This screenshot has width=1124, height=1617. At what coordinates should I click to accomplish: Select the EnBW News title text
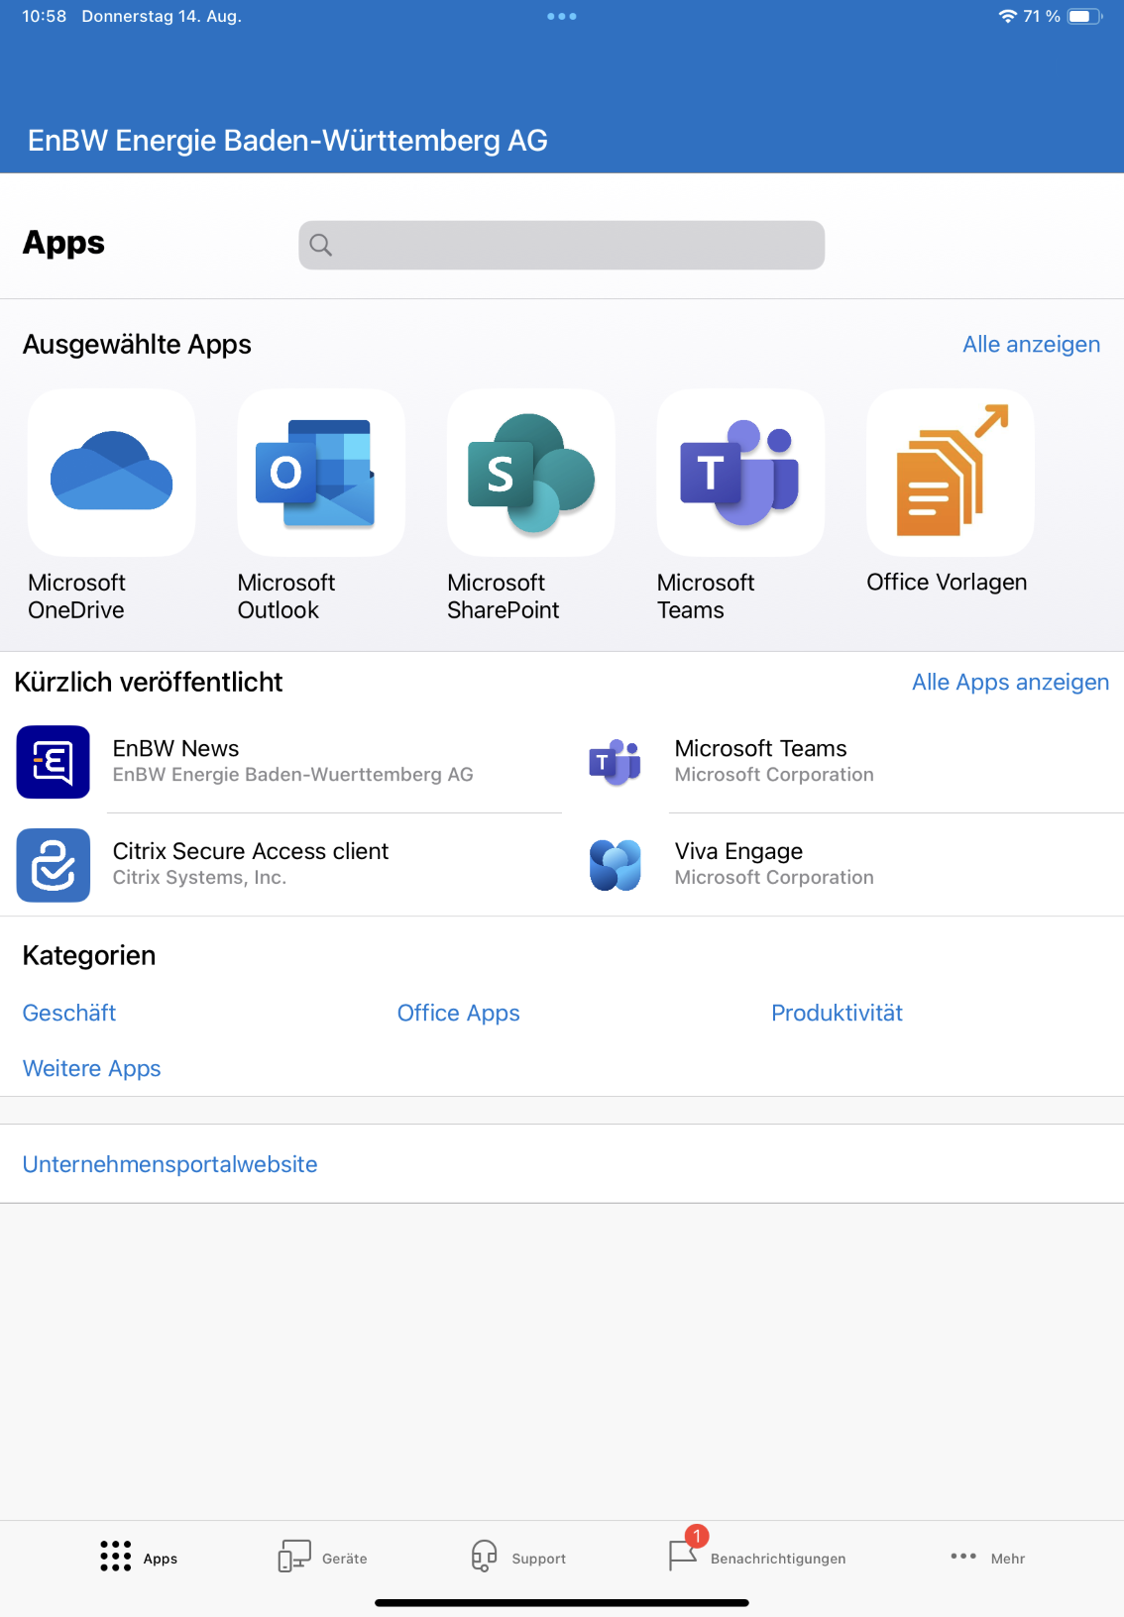click(x=176, y=748)
